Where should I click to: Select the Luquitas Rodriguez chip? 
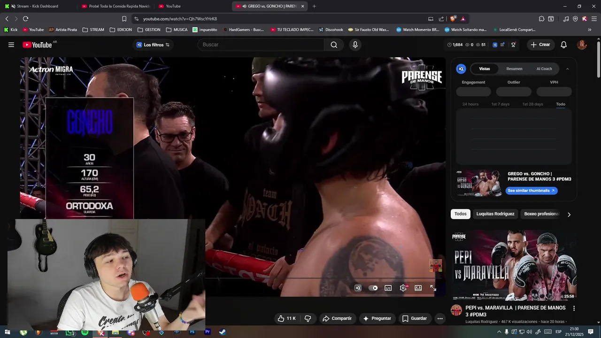tap(495, 214)
